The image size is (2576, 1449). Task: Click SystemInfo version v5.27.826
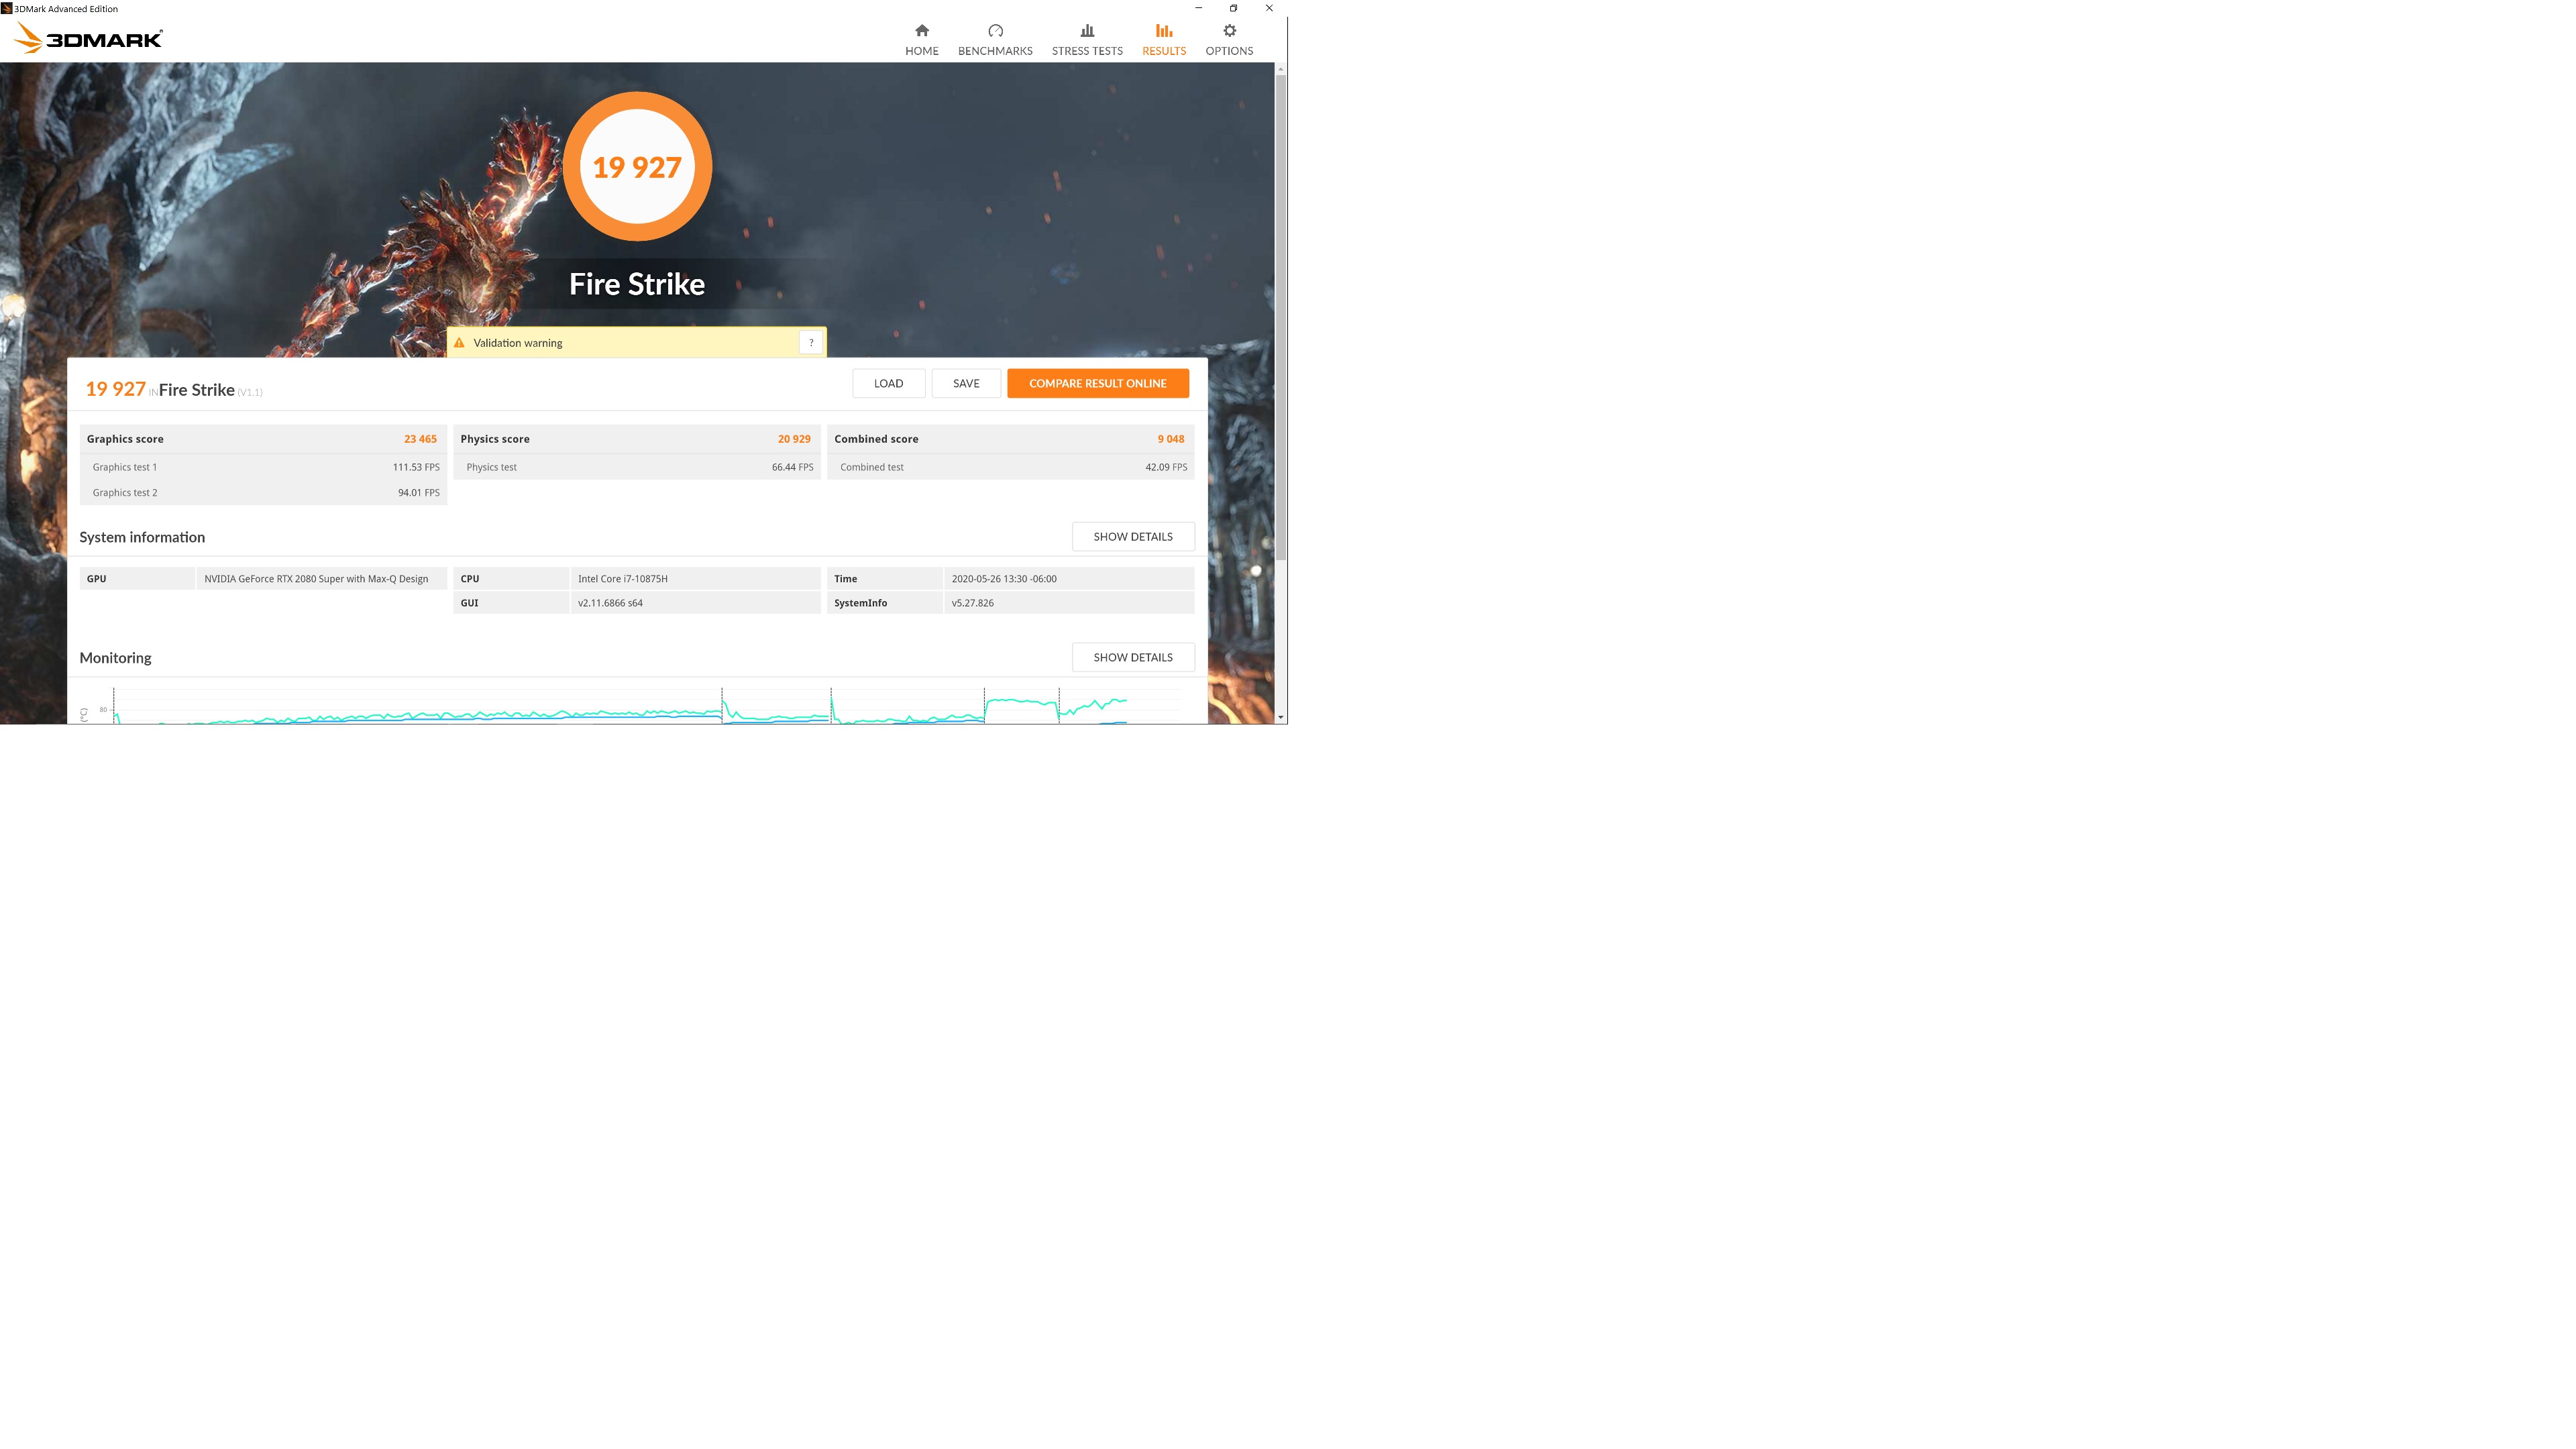[x=972, y=603]
